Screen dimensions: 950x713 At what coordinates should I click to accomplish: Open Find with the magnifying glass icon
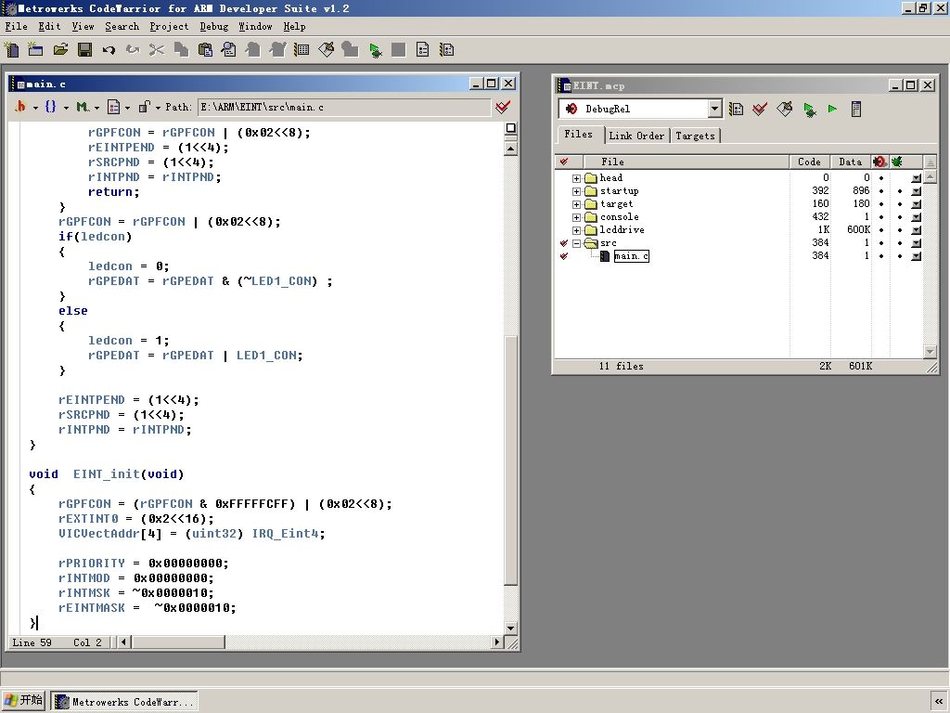click(229, 50)
